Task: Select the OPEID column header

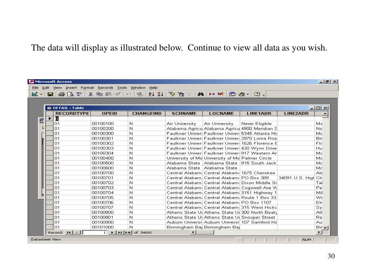Action: (x=109, y=113)
